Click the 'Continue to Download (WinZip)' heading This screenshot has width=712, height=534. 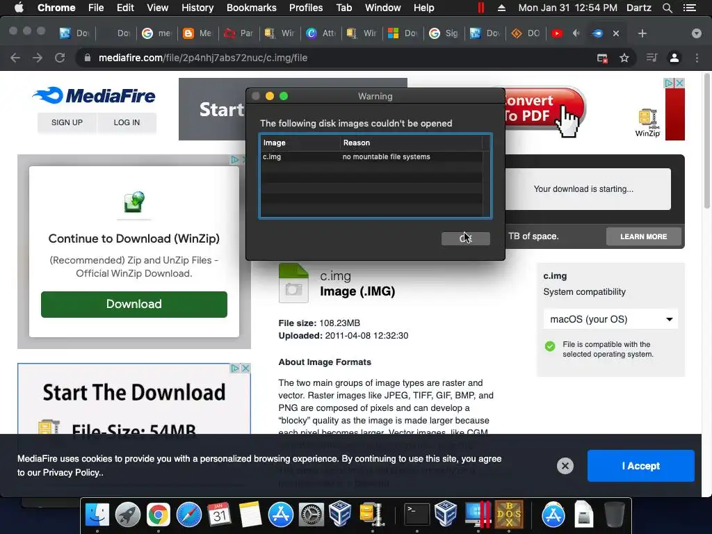pyautogui.click(x=134, y=239)
